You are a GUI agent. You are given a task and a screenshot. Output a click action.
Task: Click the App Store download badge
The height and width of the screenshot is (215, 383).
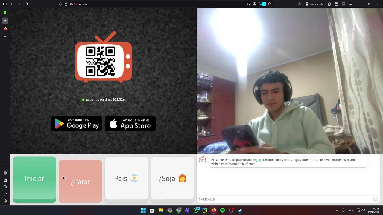point(130,124)
